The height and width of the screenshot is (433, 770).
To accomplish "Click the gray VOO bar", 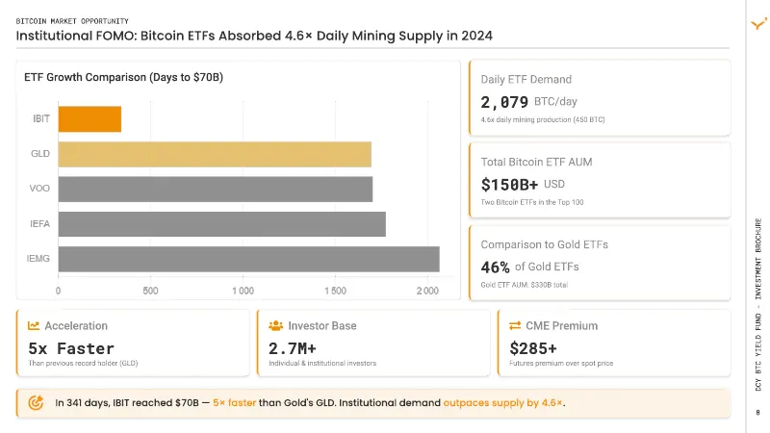I will pyautogui.click(x=216, y=189).
